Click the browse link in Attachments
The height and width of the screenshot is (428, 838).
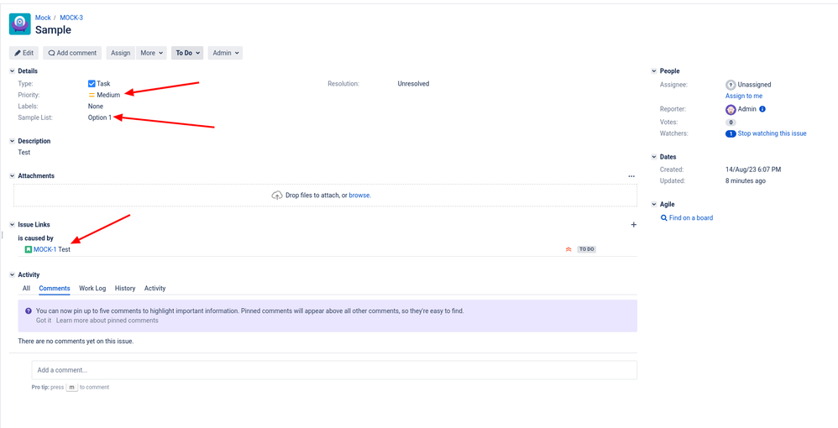pyautogui.click(x=359, y=196)
